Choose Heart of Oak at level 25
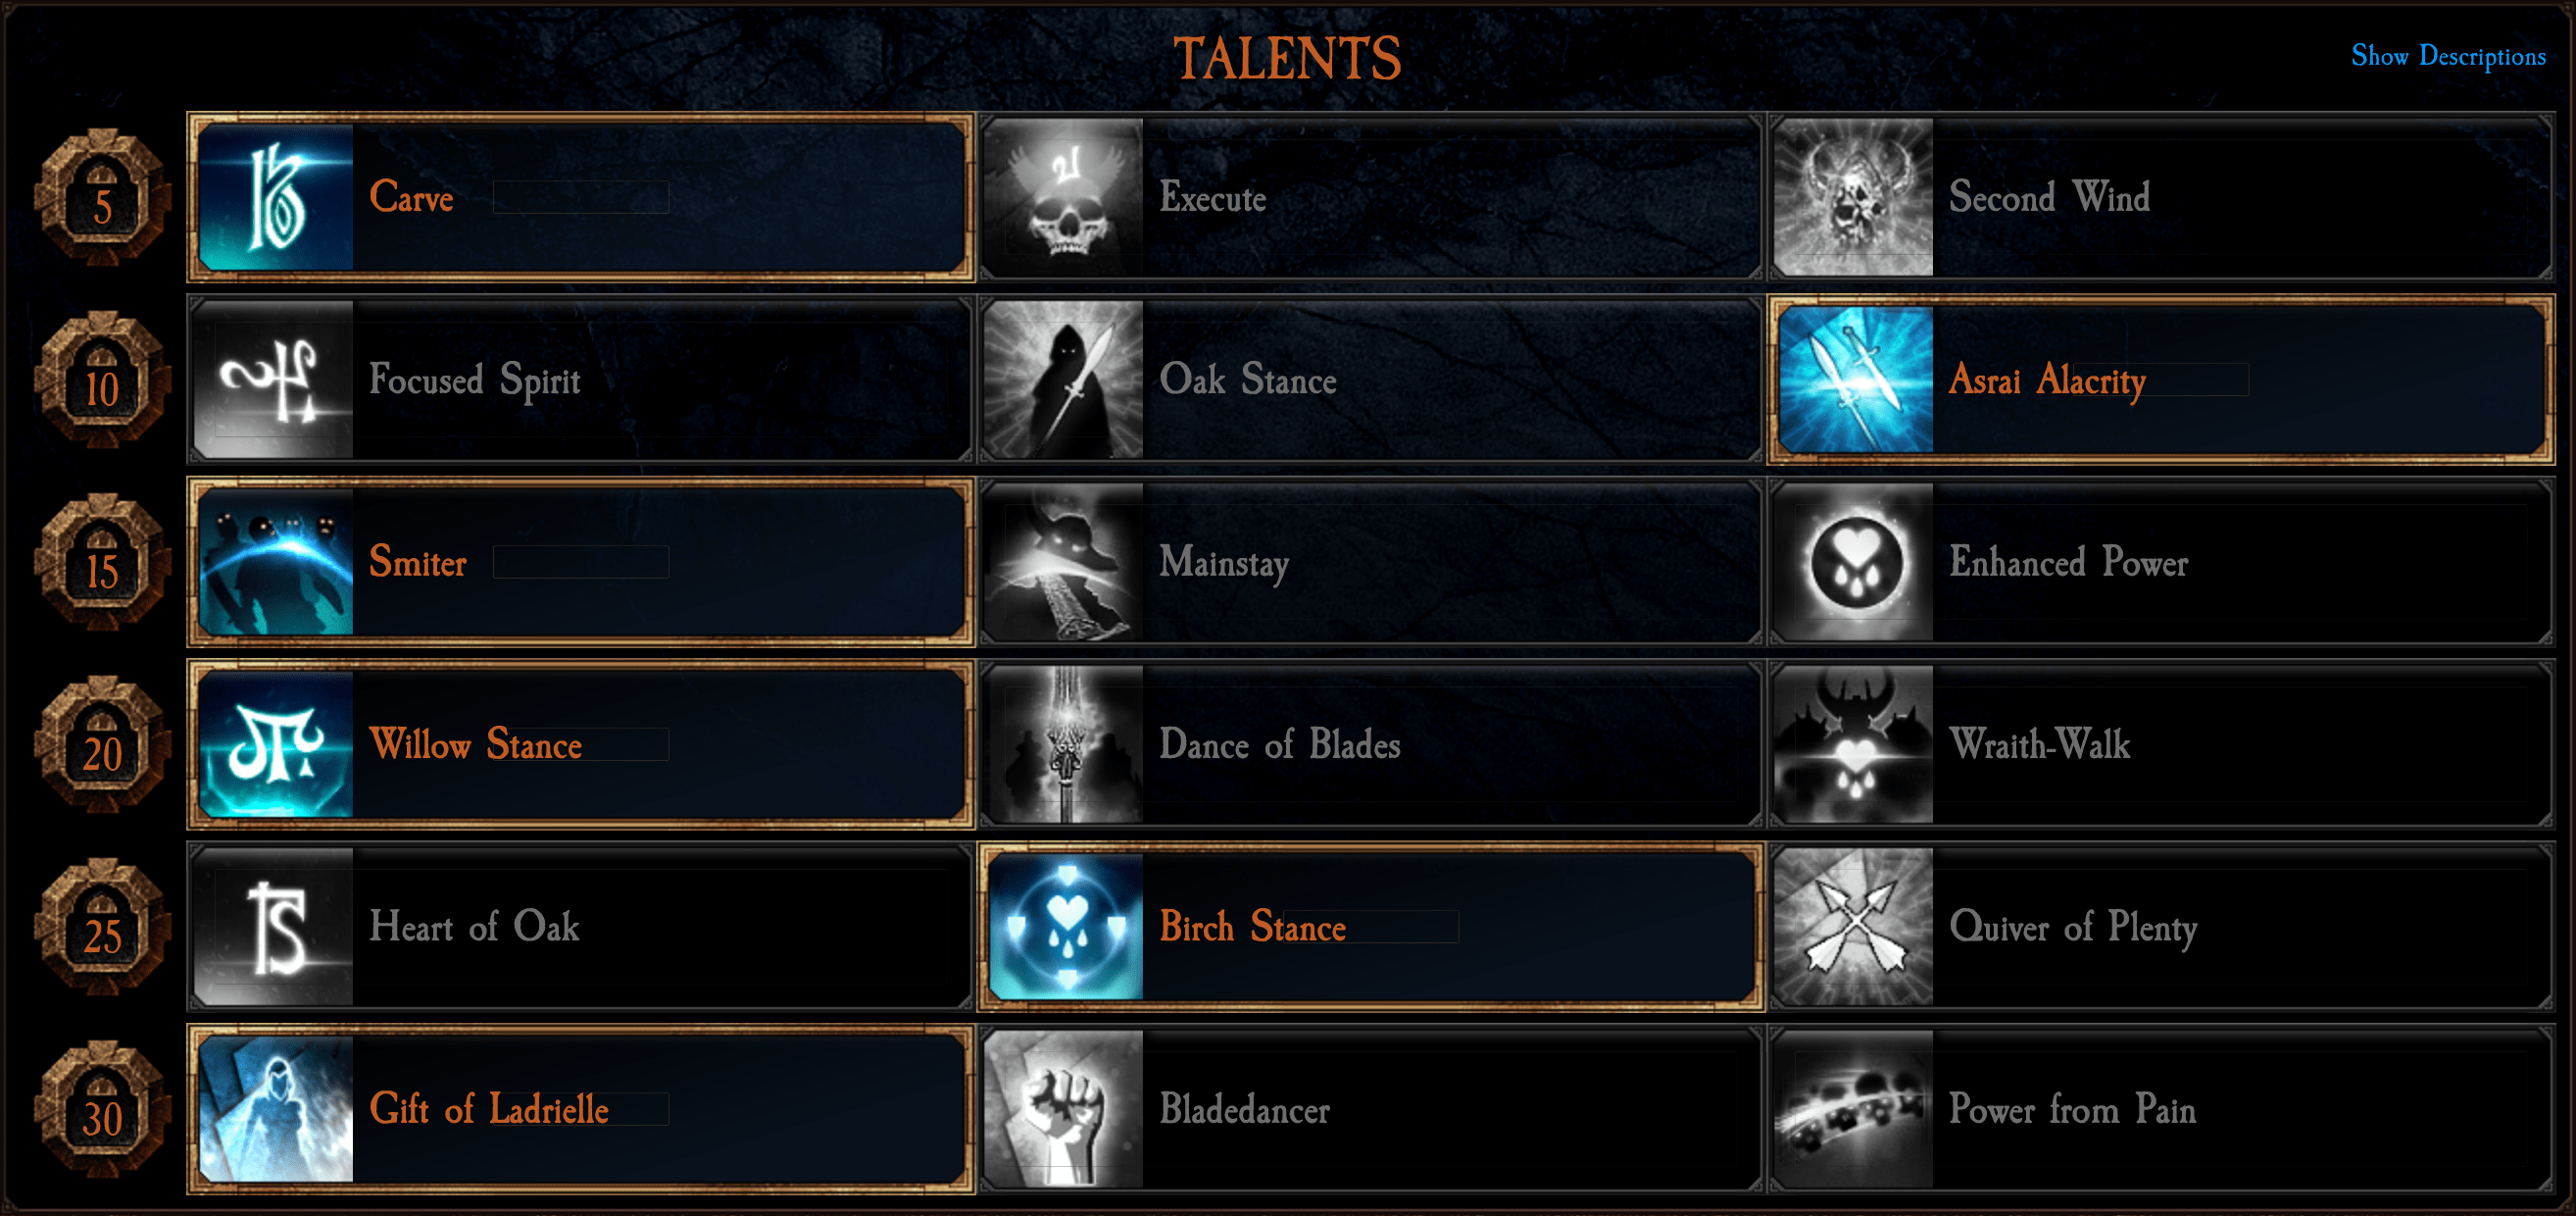Viewport: 2576px width, 1216px height. click(x=581, y=927)
